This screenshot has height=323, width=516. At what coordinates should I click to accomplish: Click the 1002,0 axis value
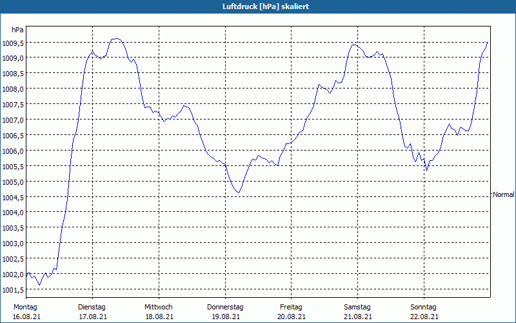coord(13,275)
